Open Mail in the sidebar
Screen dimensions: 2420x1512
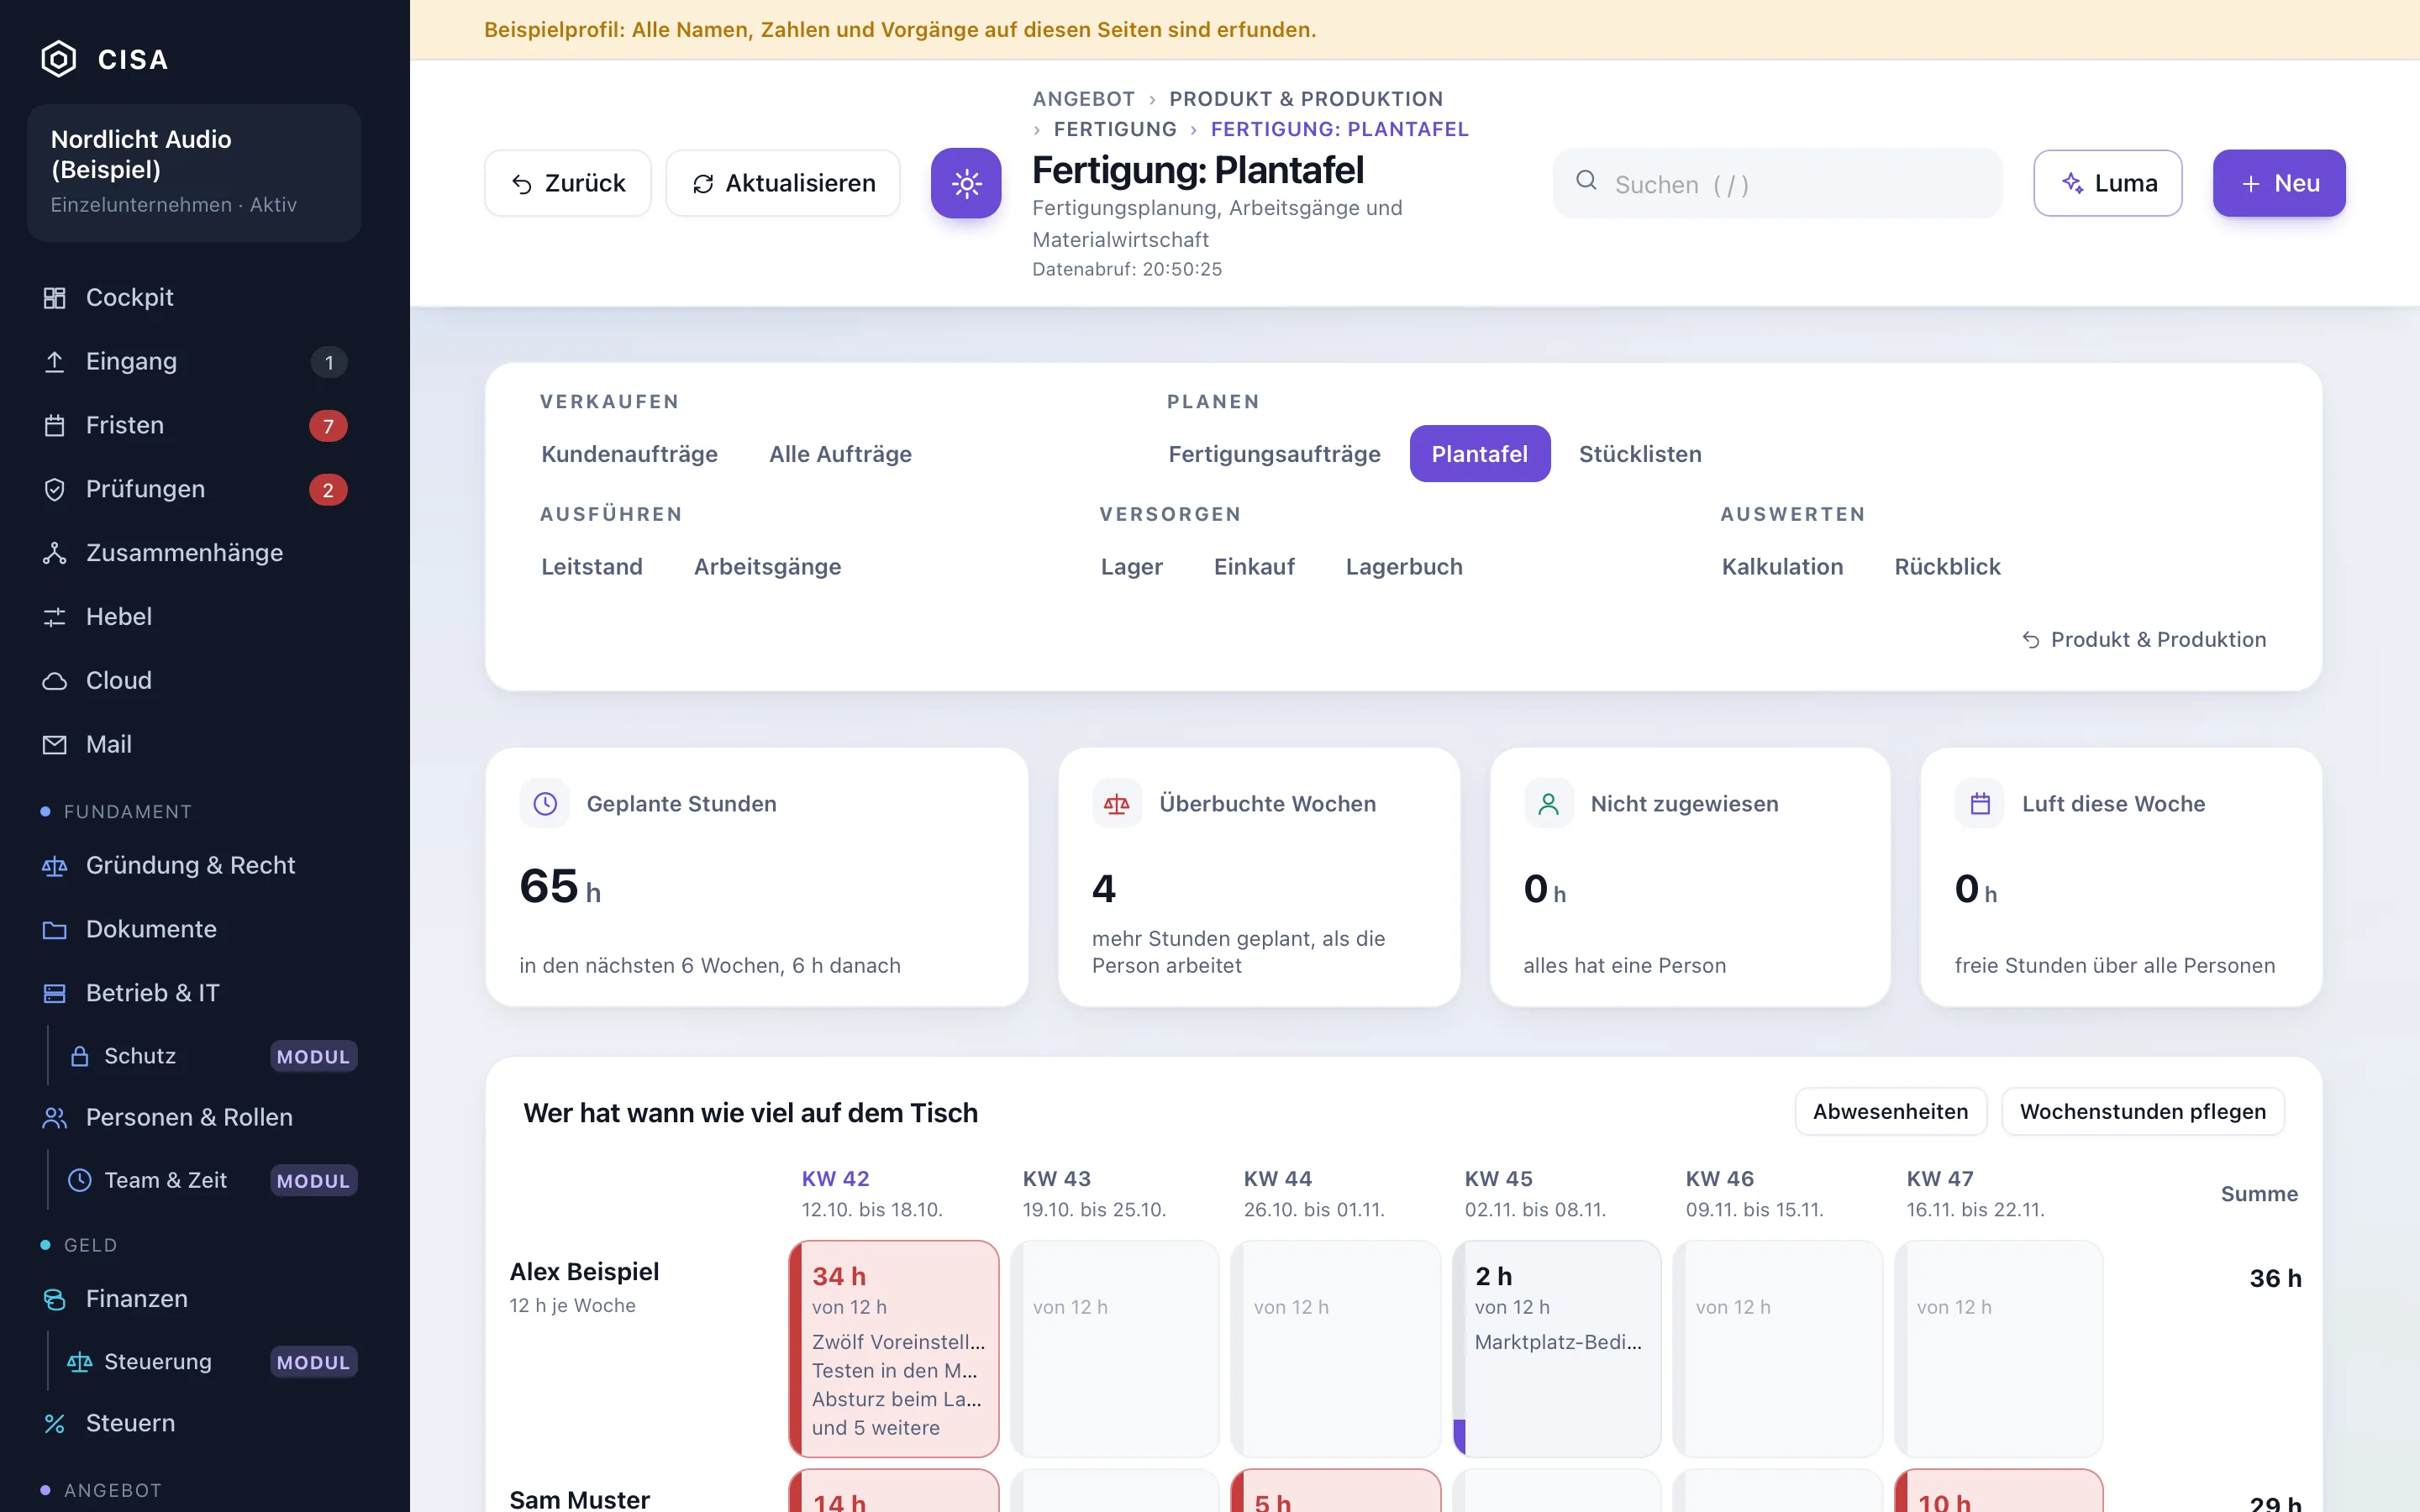pyautogui.click(x=194, y=745)
